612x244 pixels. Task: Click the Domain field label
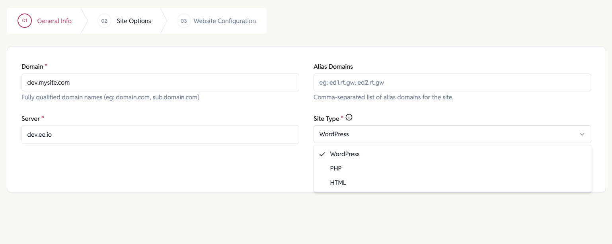[x=32, y=66]
